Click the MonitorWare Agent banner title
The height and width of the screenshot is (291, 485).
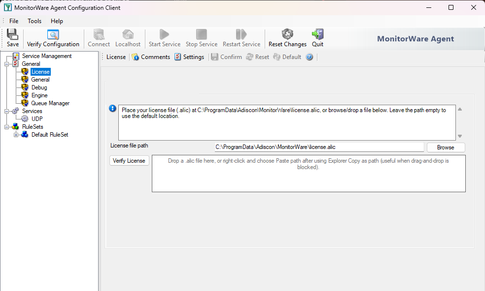[416, 39]
